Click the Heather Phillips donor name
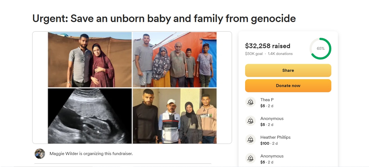 pos(275,137)
